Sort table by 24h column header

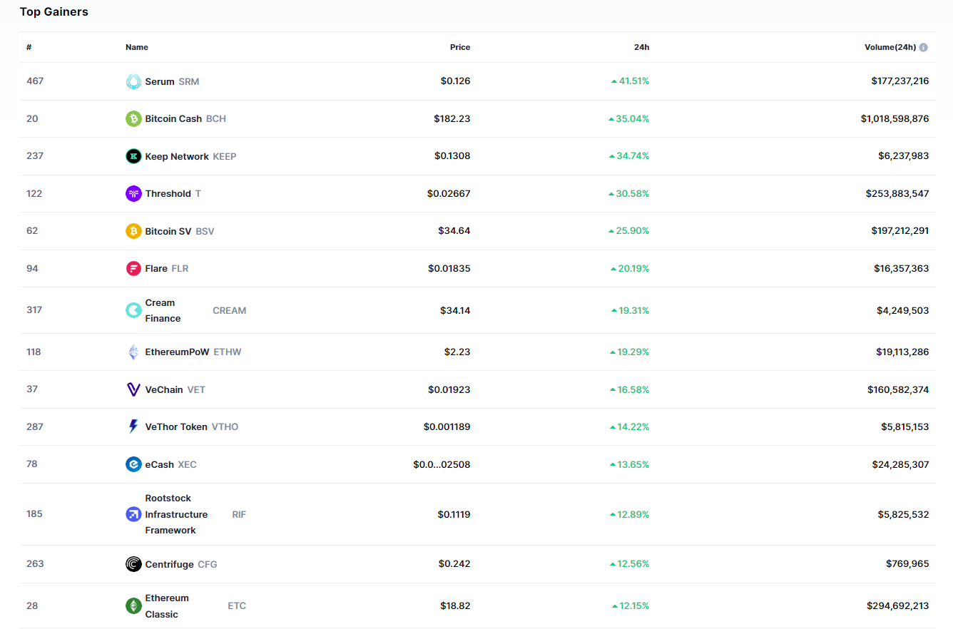(x=641, y=47)
